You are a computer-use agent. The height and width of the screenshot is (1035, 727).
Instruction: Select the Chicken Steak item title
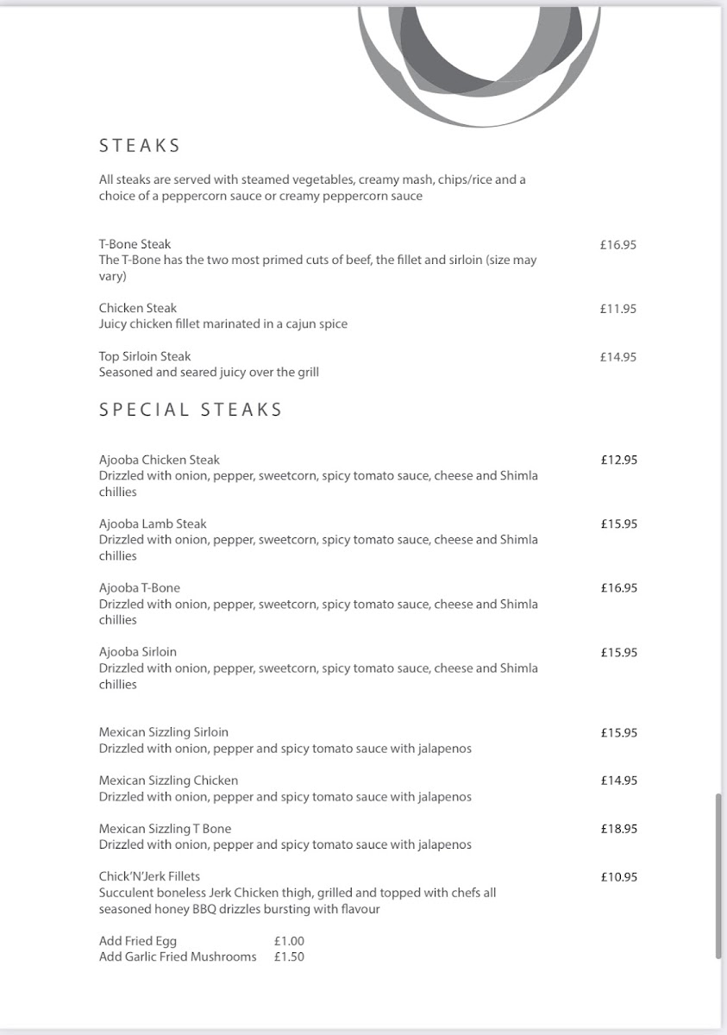[x=137, y=308]
